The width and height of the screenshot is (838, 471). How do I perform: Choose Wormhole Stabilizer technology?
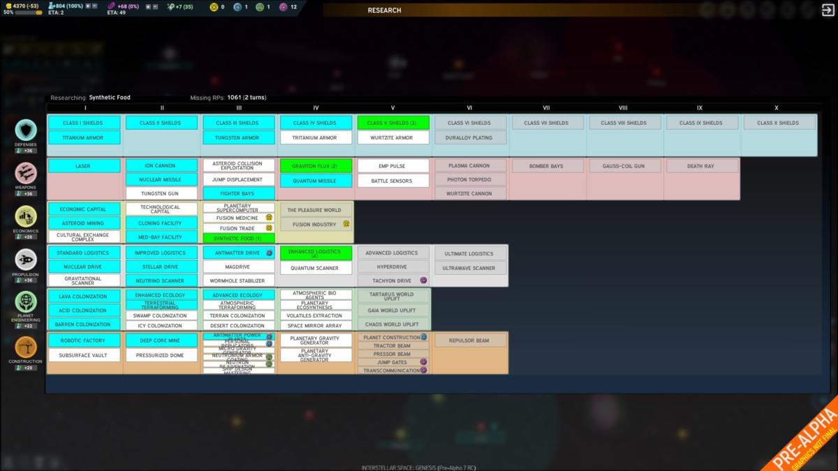[x=239, y=281]
